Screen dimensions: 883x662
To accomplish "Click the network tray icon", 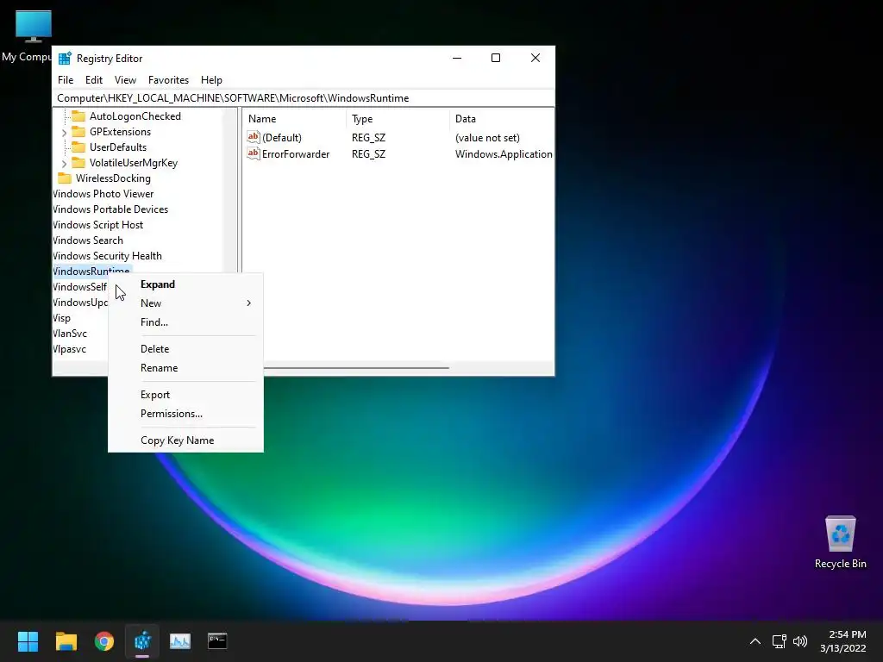I will (780, 641).
